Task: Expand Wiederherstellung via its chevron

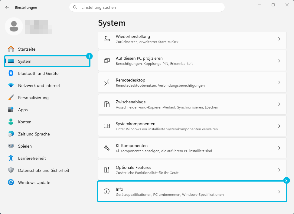Action: 279,39
